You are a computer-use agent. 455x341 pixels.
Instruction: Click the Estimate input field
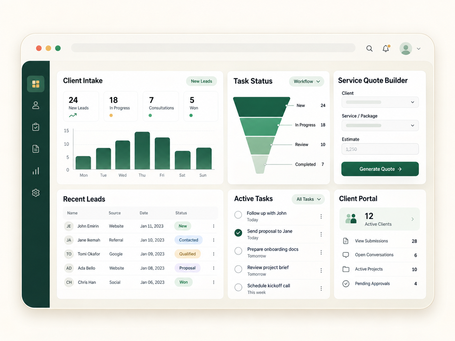[x=380, y=149]
